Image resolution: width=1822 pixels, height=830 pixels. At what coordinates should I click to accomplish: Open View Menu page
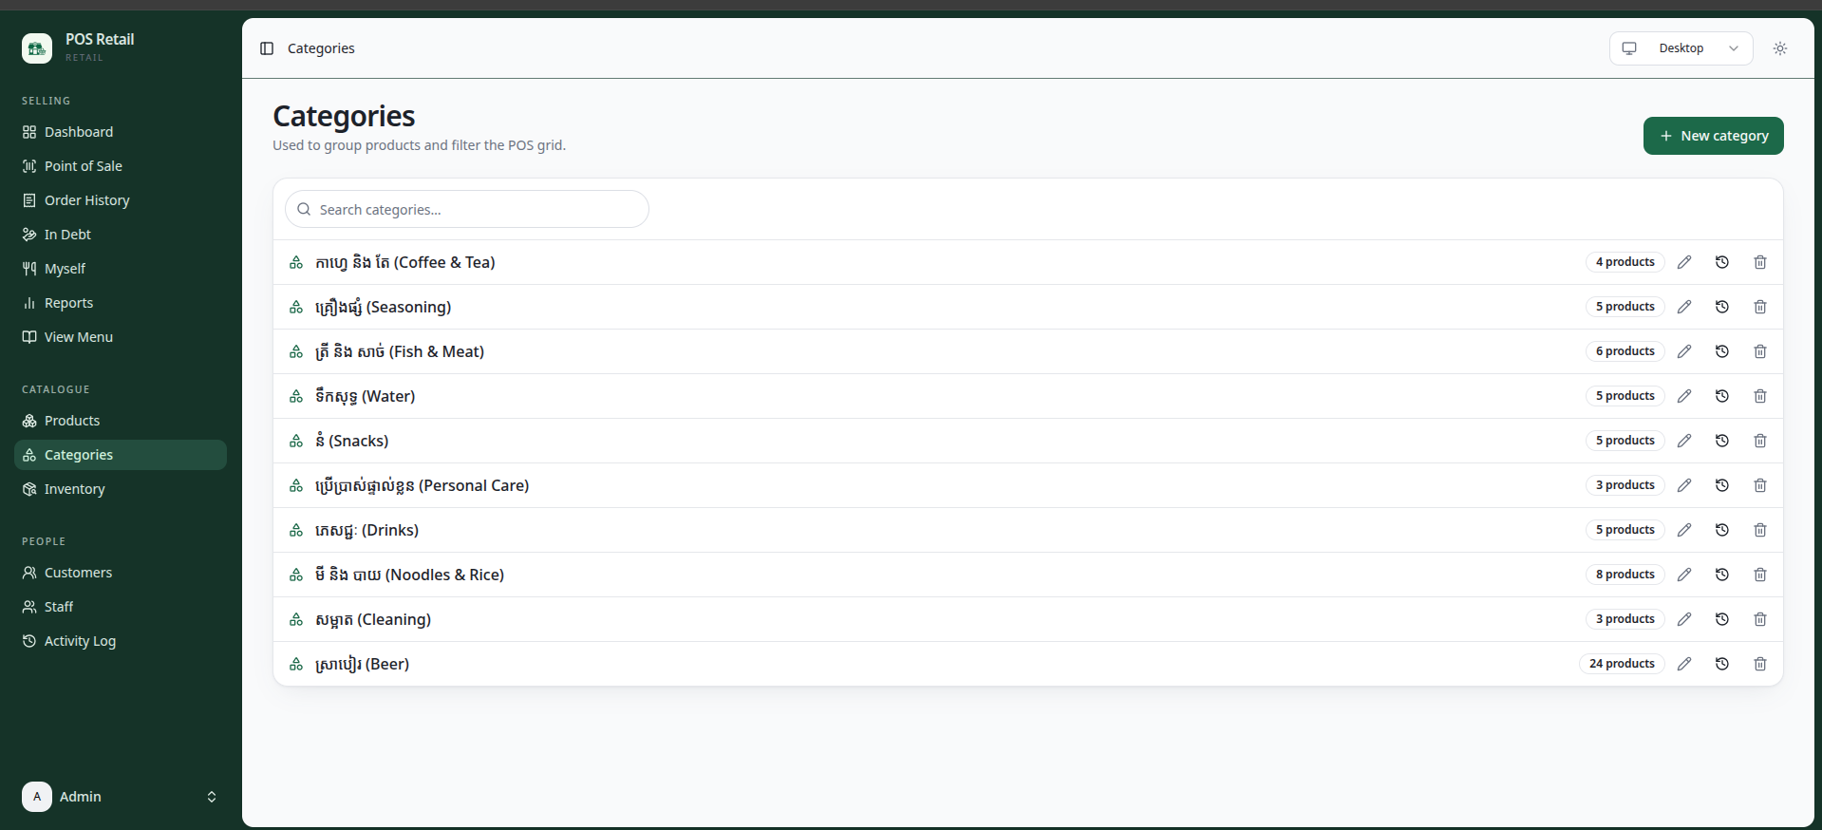pyautogui.click(x=121, y=337)
